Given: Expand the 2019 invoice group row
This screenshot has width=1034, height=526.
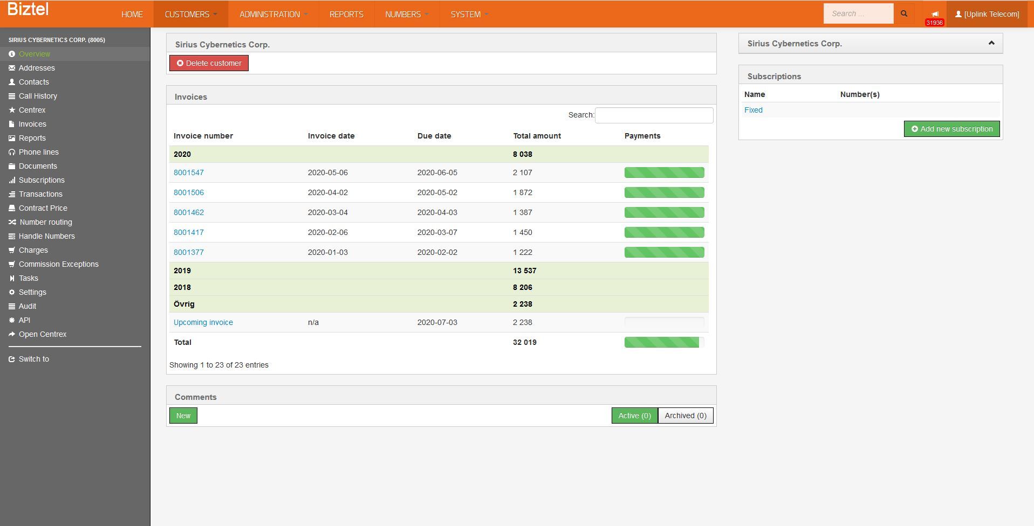Looking at the screenshot, I should (x=182, y=271).
